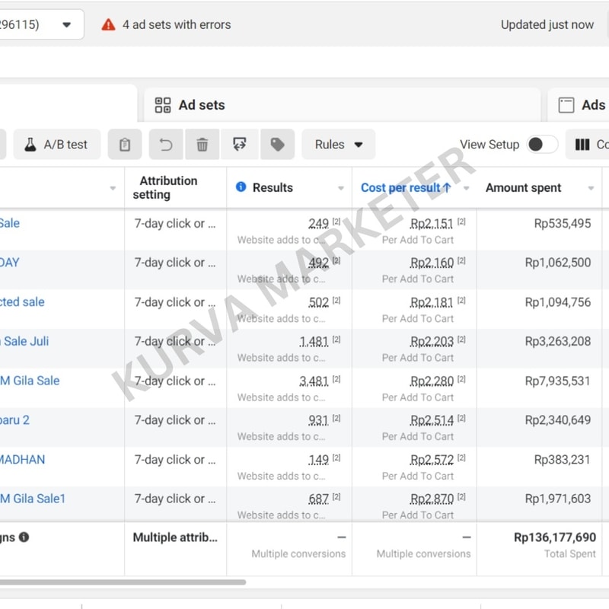Click the Ad sets grid icon

pos(163,105)
